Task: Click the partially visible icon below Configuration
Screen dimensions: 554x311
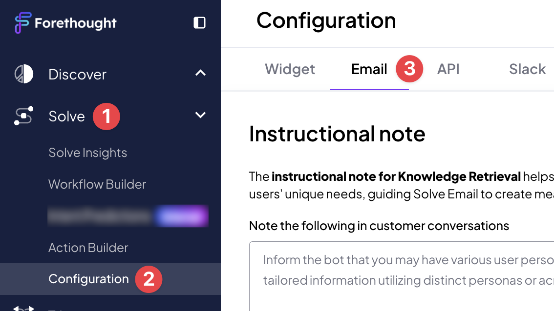Action: click(23, 308)
